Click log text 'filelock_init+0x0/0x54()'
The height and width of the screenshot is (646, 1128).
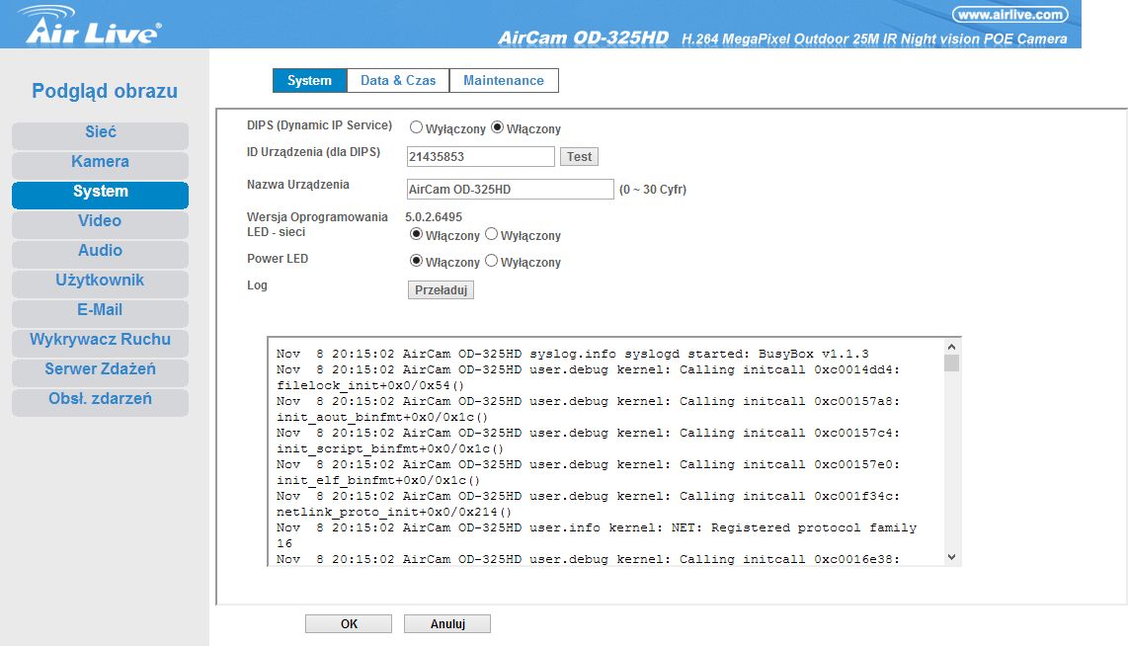click(x=370, y=385)
